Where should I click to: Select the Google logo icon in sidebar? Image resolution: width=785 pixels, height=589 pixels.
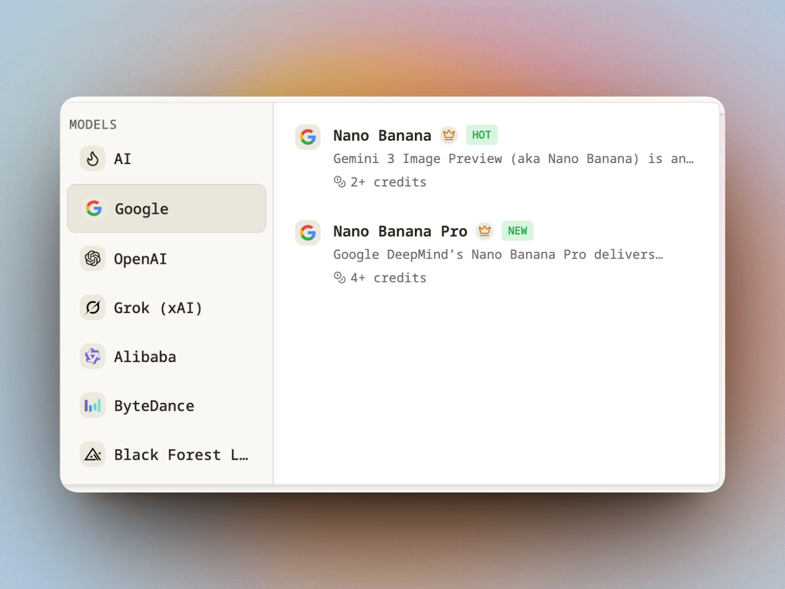click(93, 208)
